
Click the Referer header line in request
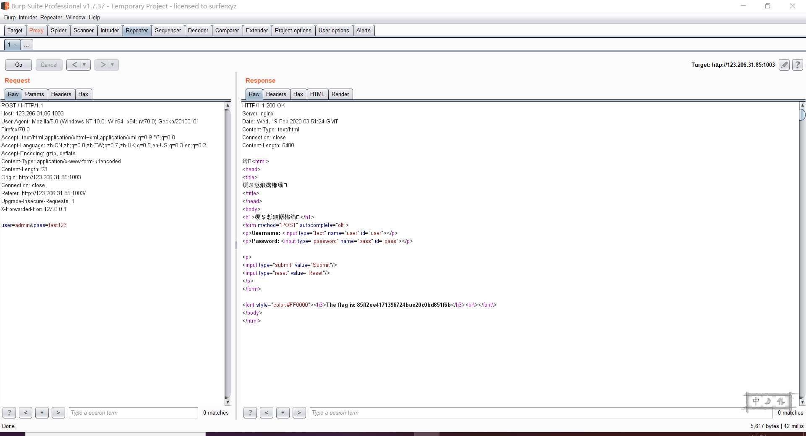44,193
